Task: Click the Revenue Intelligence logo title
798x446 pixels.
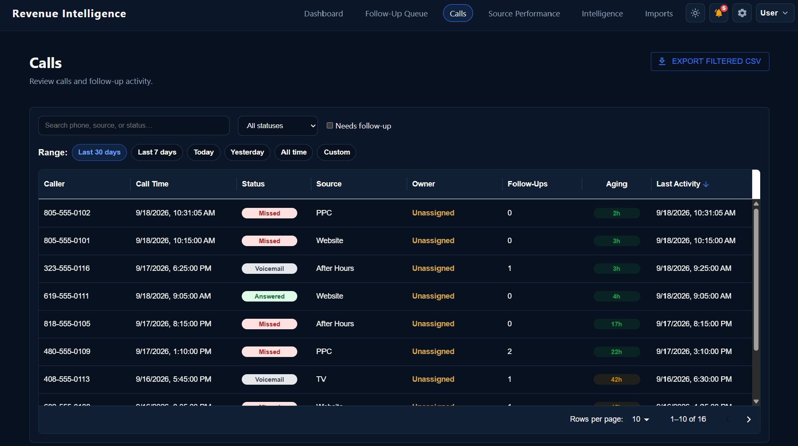Action: click(x=69, y=13)
